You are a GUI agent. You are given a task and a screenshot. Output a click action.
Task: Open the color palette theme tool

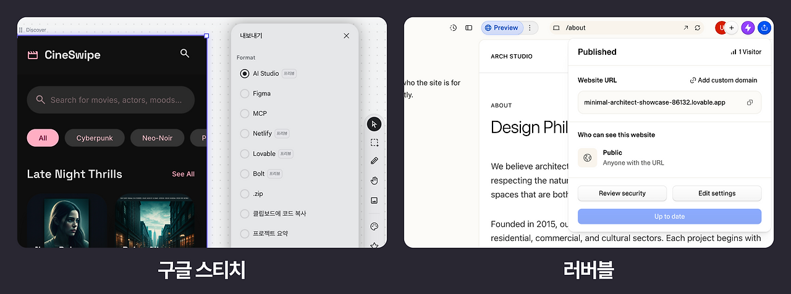click(x=374, y=226)
